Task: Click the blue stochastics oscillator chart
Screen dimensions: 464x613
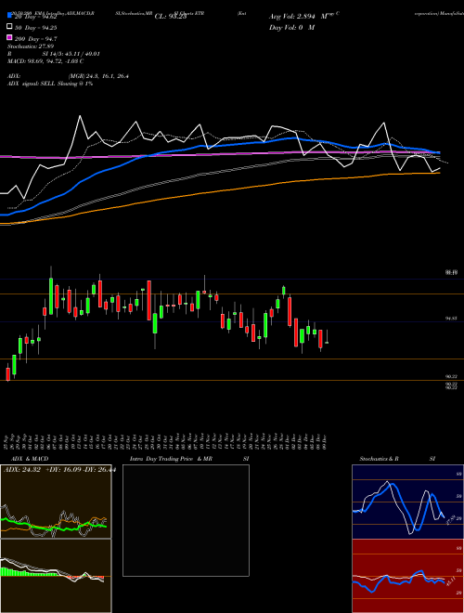Action: [407, 502]
